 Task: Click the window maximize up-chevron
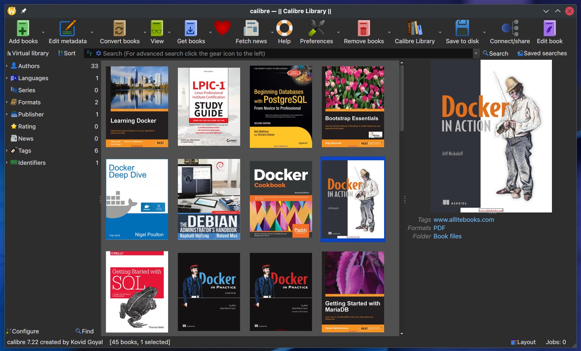[557, 11]
